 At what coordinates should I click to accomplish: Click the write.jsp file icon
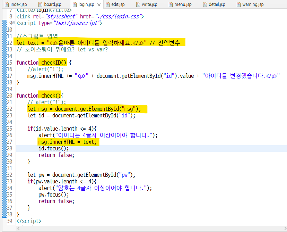[138, 5]
